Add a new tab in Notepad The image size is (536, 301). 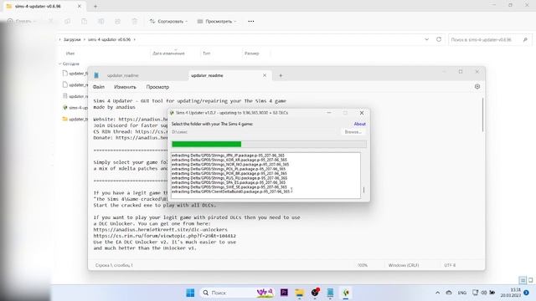(281, 75)
